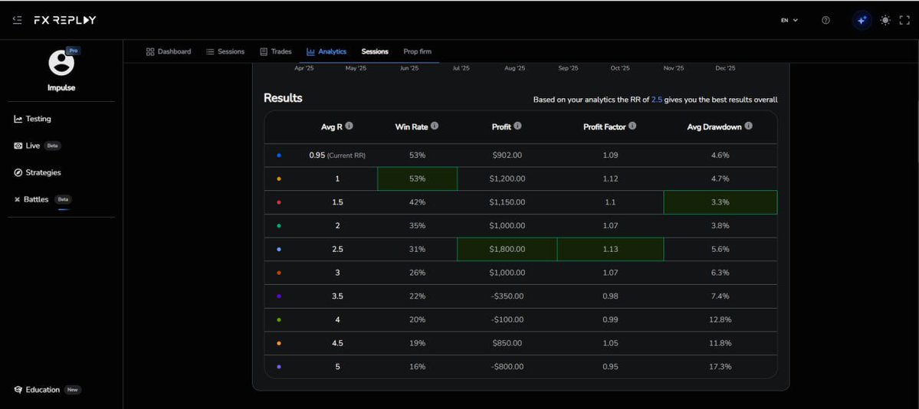The width and height of the screenshot is (919, 409).
Task: Click the Pro badge on avatar
Action: [74, 51]
